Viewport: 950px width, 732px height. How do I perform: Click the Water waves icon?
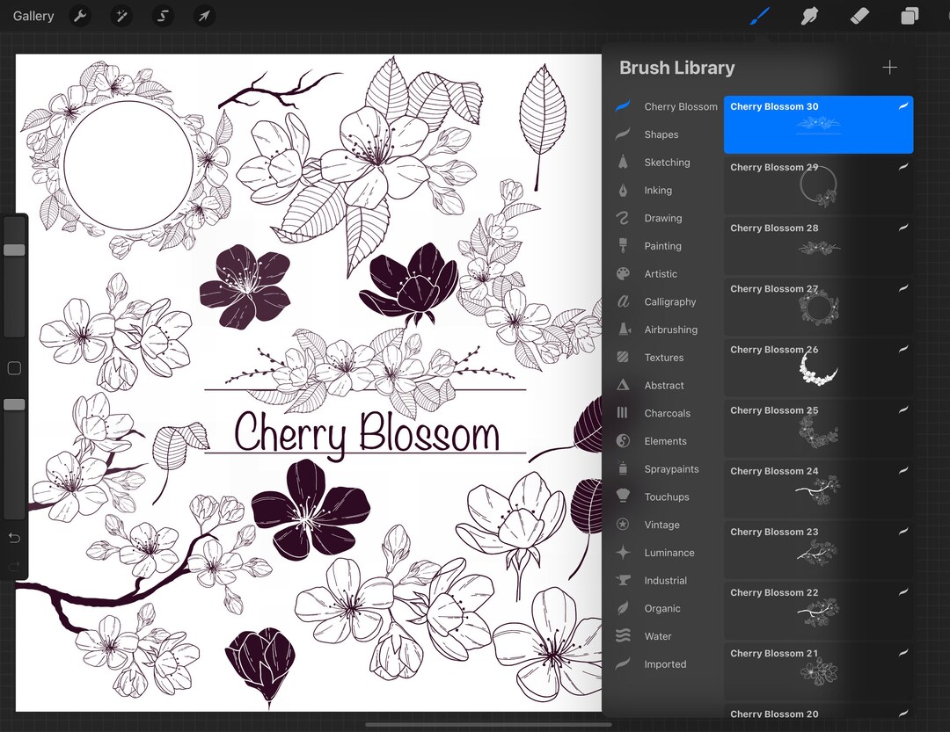(x=623, y=635)
